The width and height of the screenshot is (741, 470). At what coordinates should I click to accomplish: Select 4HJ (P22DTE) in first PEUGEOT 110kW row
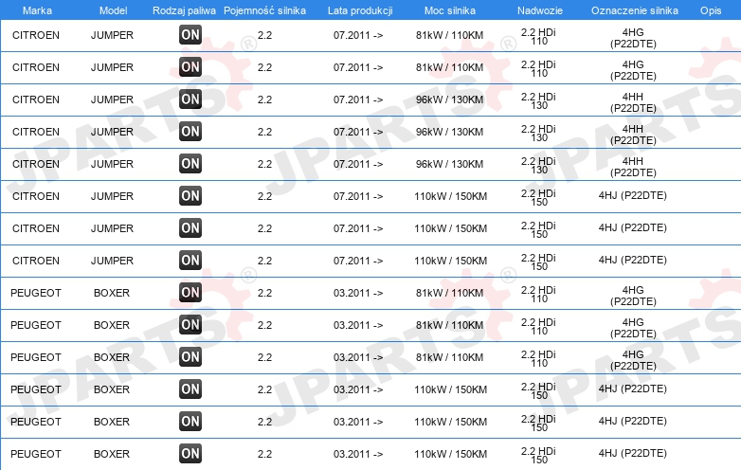(x=632, y=389)
